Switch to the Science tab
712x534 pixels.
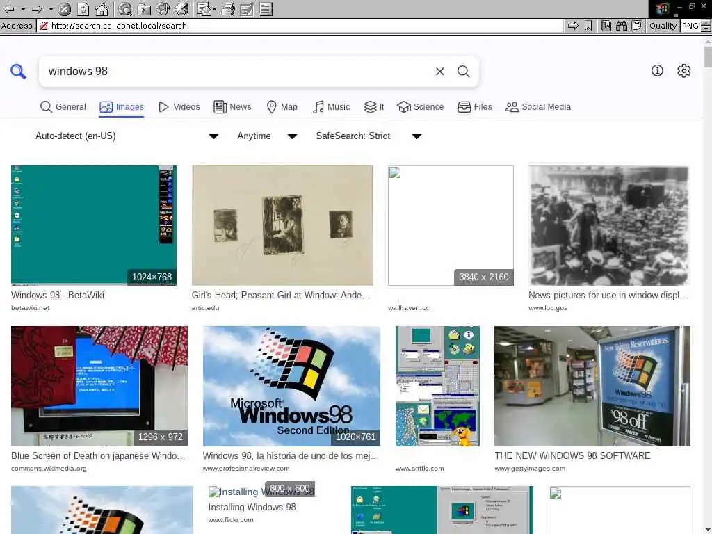pos(420,106)
